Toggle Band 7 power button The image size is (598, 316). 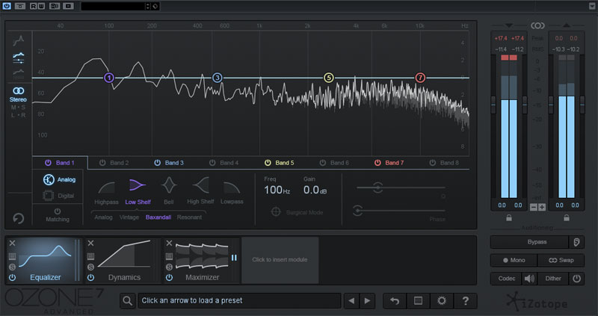coord(377,163)
